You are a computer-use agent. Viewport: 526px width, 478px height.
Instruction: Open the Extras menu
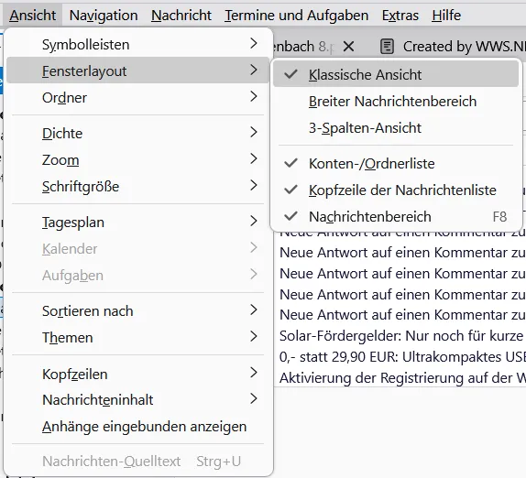(x=400, y=16)
